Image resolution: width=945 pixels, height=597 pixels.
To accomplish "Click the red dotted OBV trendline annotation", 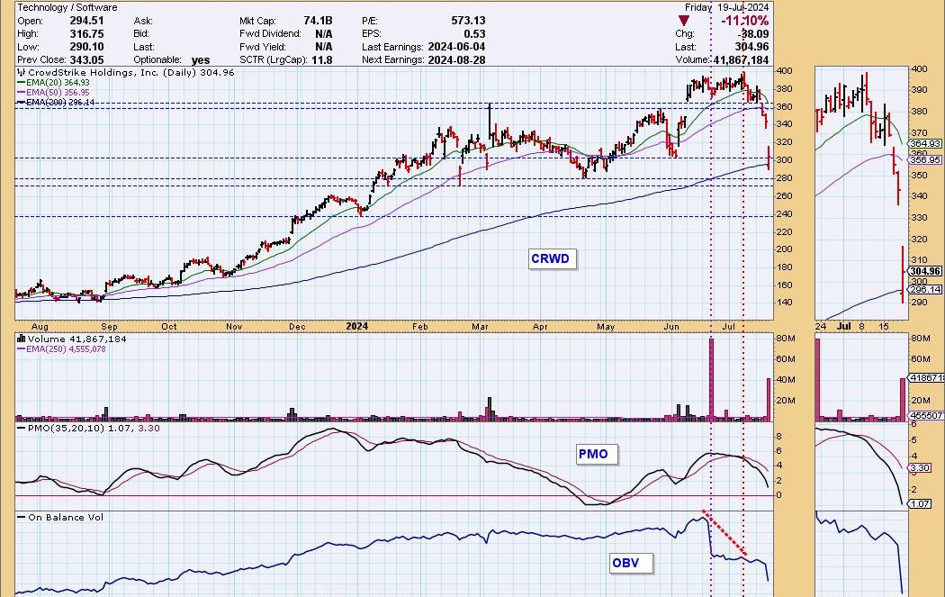I will coord(725,533).
